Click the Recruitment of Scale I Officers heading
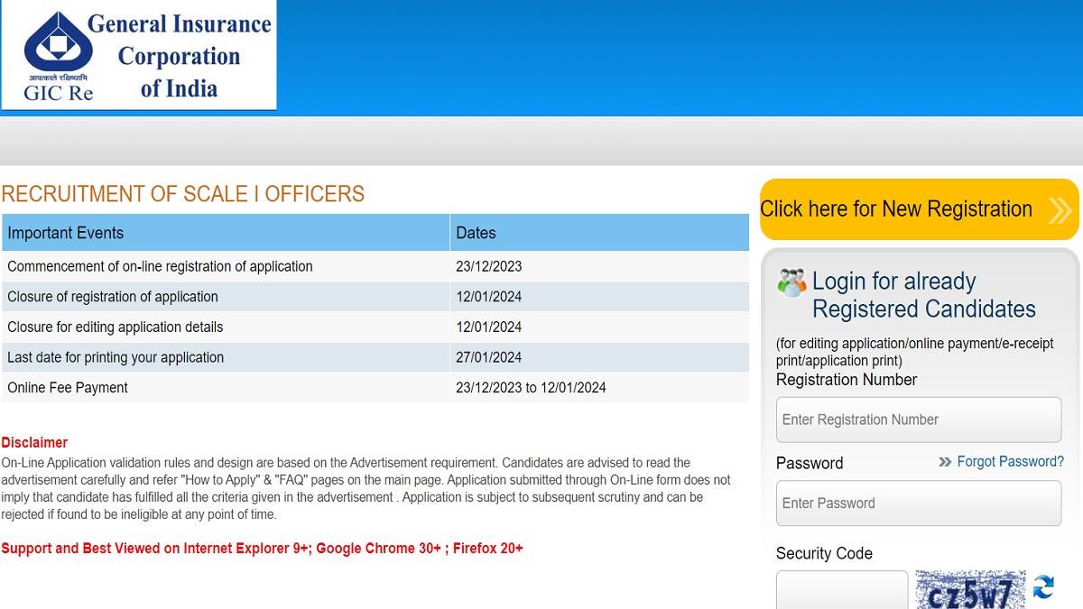The image size is (1083, 609). (x=182, y=194)
